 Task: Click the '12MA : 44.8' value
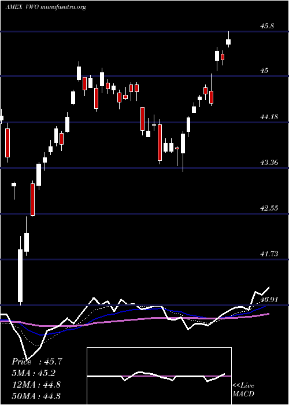(x=36, y=385)
